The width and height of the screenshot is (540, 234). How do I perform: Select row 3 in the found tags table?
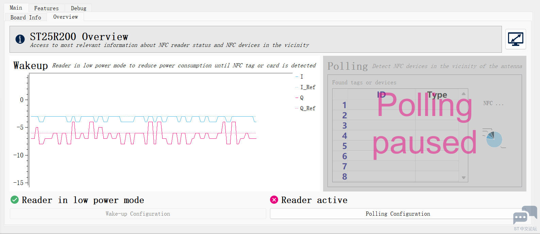tap(344, 126)
